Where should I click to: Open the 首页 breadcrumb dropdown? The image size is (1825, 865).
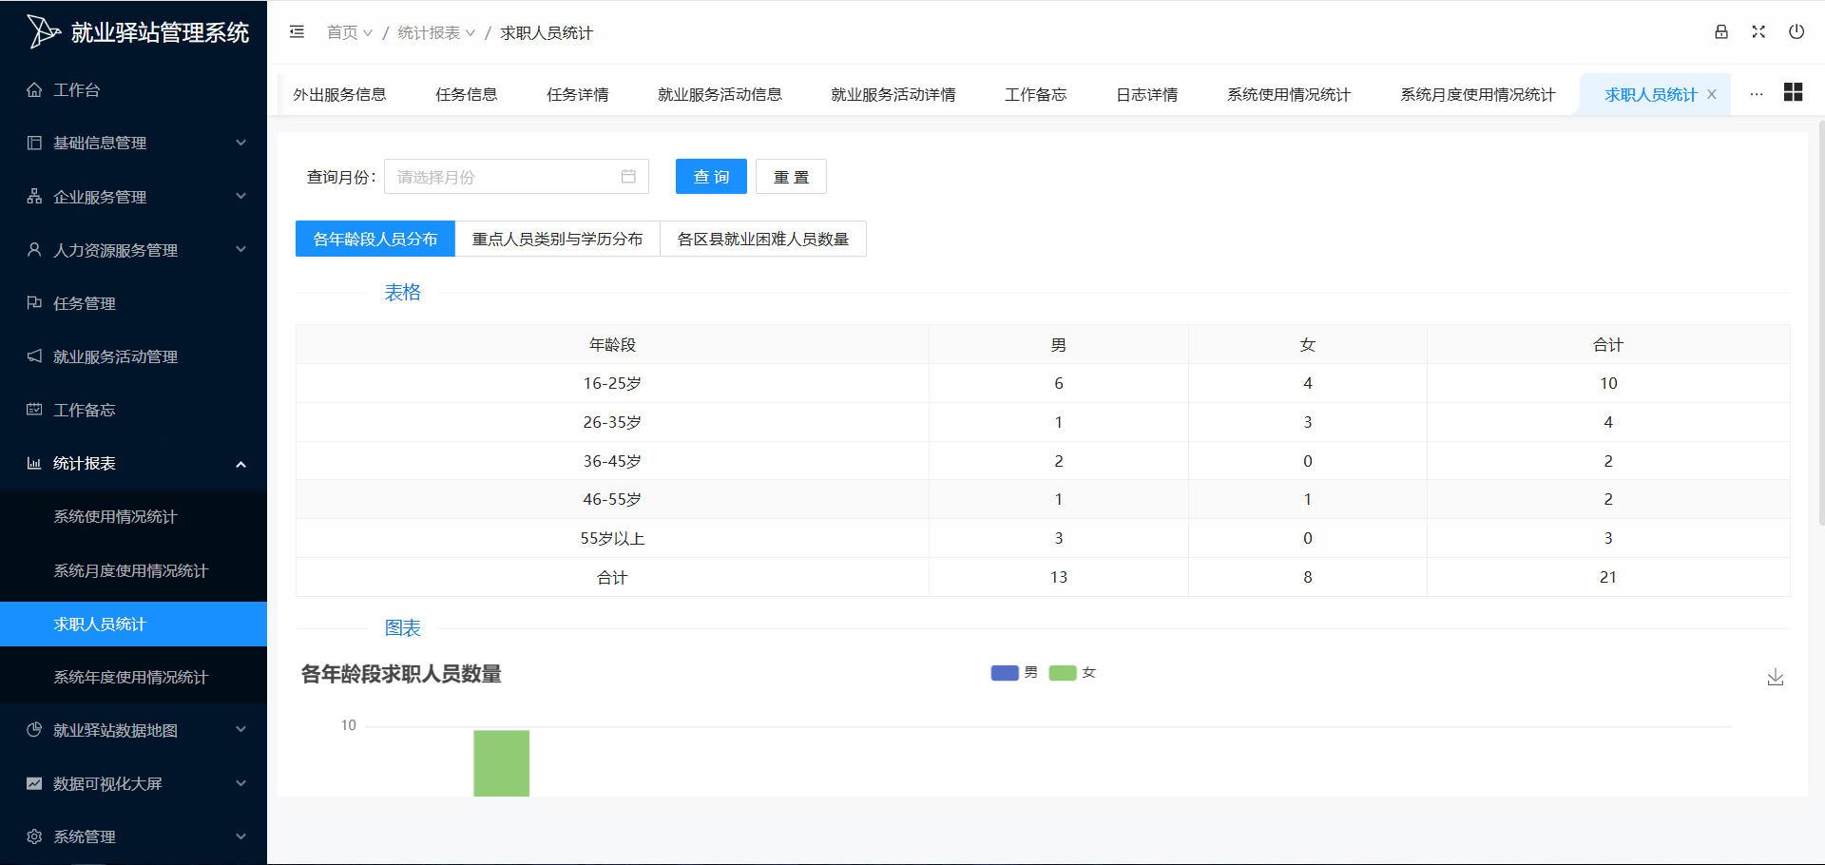(350, 32)
